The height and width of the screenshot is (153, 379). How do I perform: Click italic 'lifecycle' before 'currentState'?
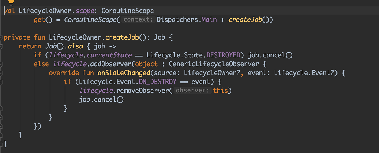66,55
